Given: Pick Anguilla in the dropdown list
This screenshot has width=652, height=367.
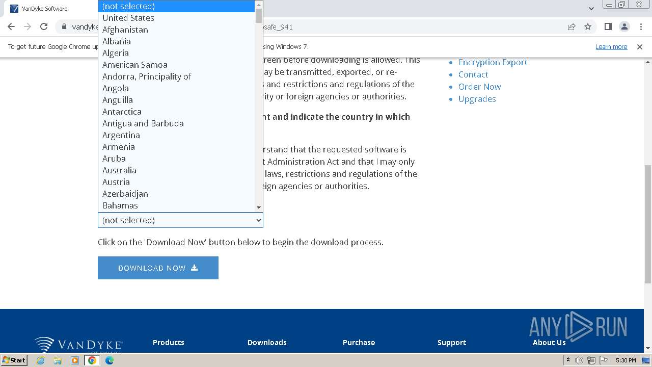Looking at the screenshot, I should point(176,100).
